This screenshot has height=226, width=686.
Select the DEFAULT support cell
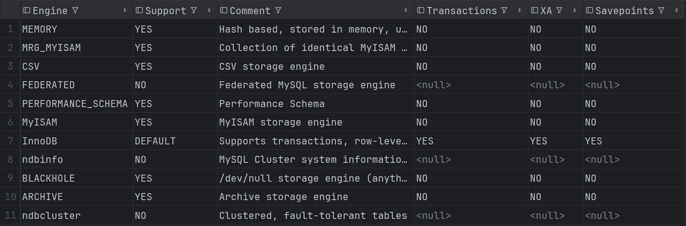155,141
